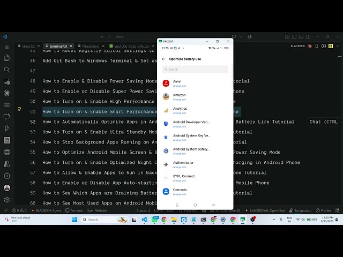Image resolution: width=343 pixels, height=257 pixels.
Task: Select the Android System Key Ve... entry
Action: (195, 138)
